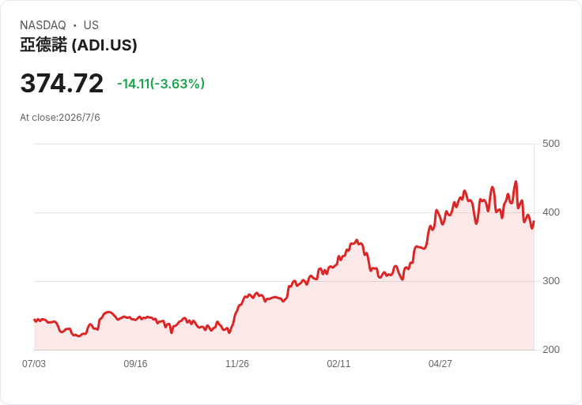
Task: Click the 07/03 date axis label
Action: click(34, 363)
